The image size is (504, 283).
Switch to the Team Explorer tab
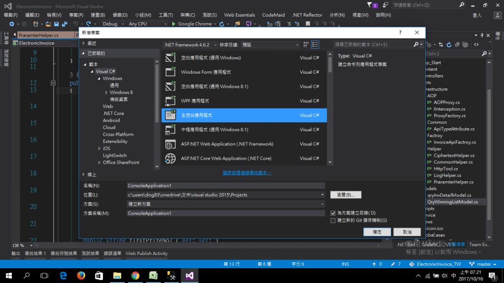479,245
